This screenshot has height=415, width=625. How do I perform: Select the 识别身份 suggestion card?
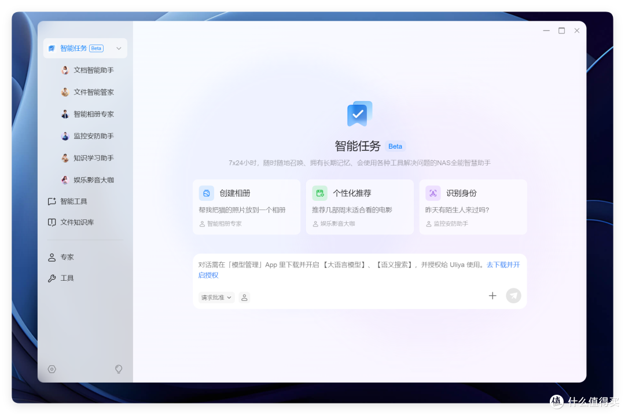[473, 207]
